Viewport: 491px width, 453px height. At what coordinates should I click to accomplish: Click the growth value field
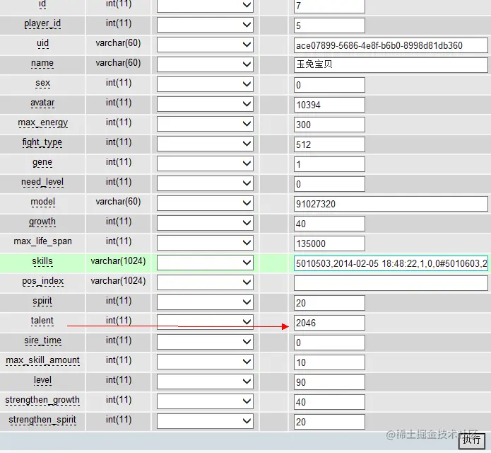(329, 224)
